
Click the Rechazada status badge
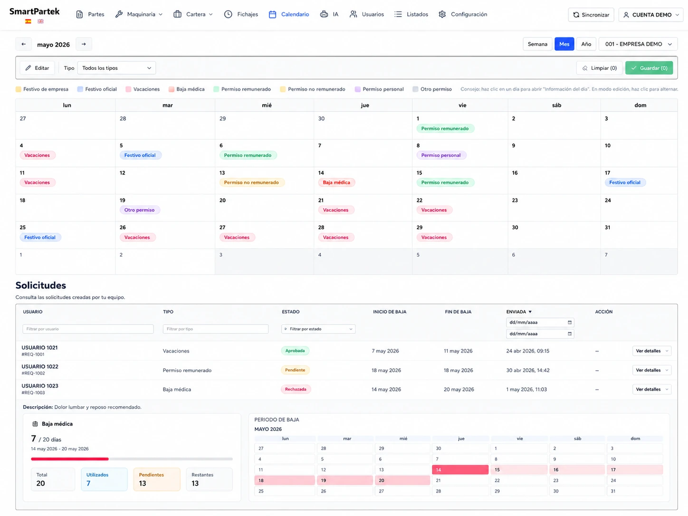point(296,389)
